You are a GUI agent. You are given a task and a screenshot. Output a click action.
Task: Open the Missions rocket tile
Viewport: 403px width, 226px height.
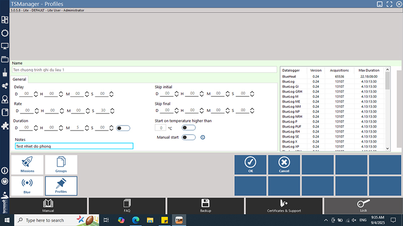tap(28, 164)
